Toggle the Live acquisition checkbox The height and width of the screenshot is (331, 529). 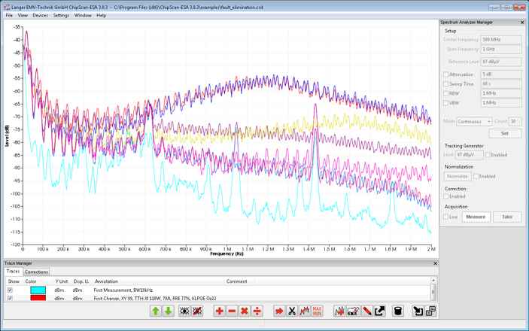tap(446, 217)
